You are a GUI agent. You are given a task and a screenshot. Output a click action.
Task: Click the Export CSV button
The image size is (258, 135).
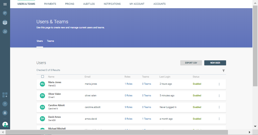tap(191, 63)
